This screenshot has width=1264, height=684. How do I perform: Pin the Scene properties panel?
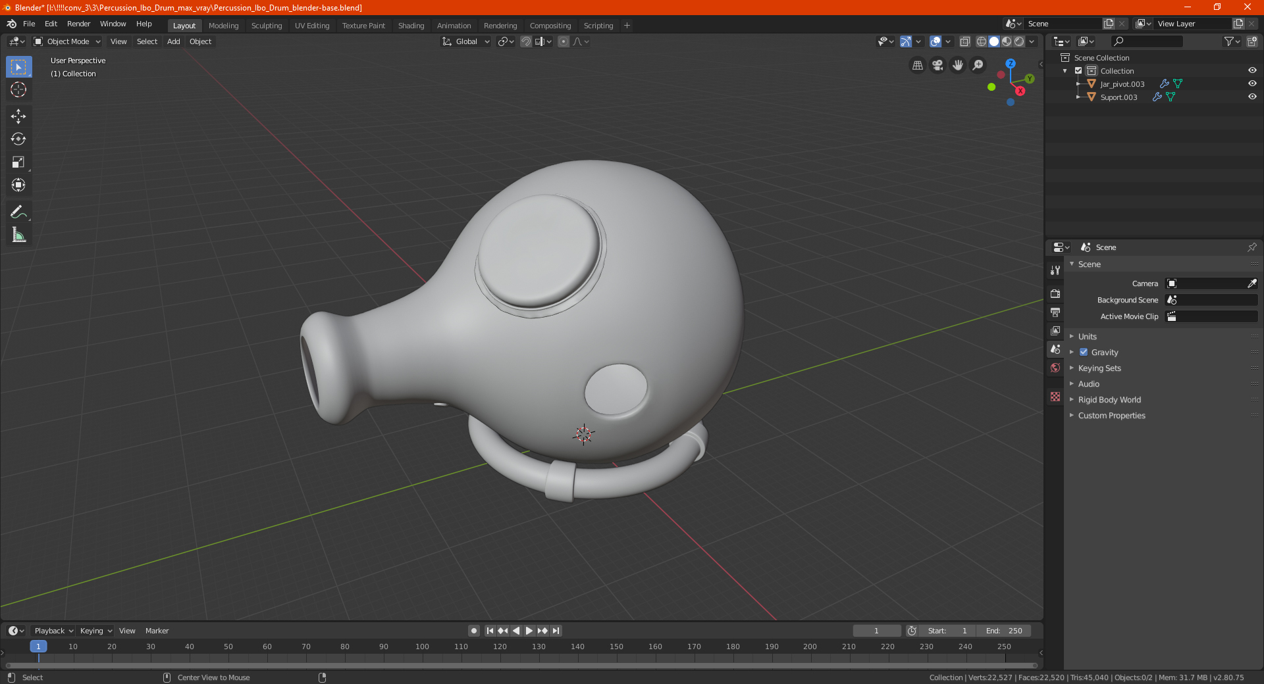click(1251, 247)
